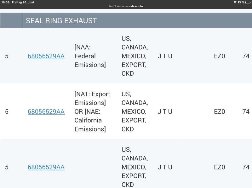Image resolution: width=252 pixels, height=188 pixels.
Task: Select the markets list in Federal Emissions row
Action: [x=135, y=56]
